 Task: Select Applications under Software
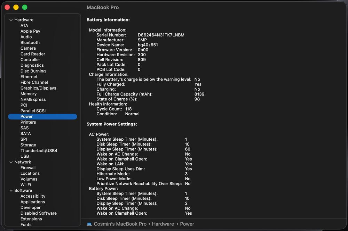coord(33,202)
